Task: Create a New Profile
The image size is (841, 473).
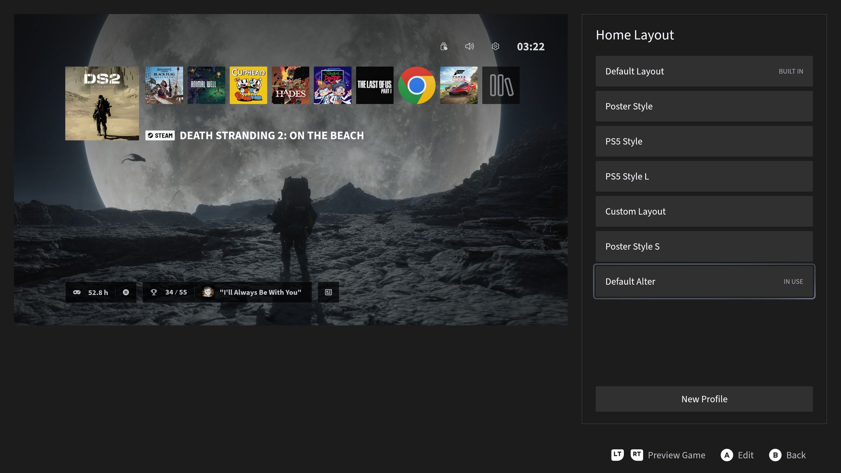Action: (704, 399)
